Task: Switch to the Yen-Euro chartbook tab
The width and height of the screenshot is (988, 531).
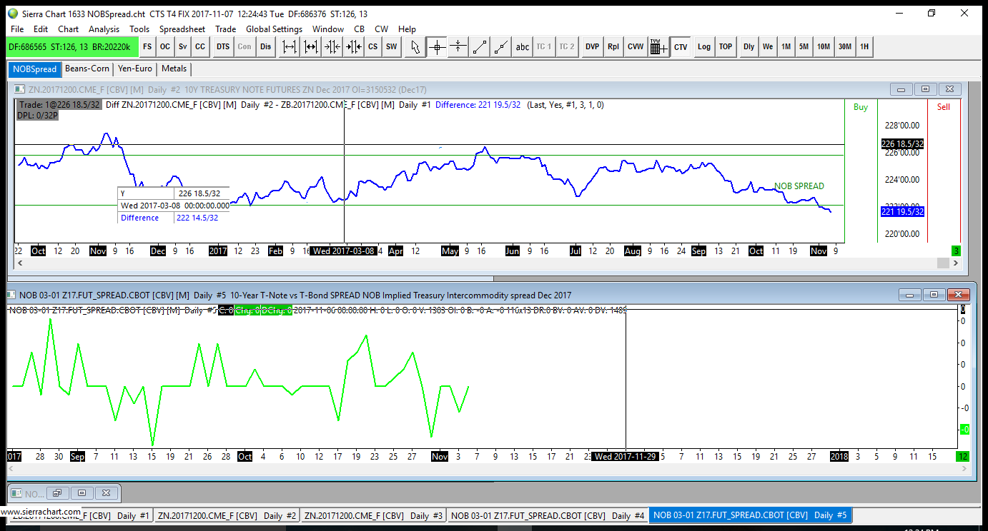Action: (x=134, y=69)
